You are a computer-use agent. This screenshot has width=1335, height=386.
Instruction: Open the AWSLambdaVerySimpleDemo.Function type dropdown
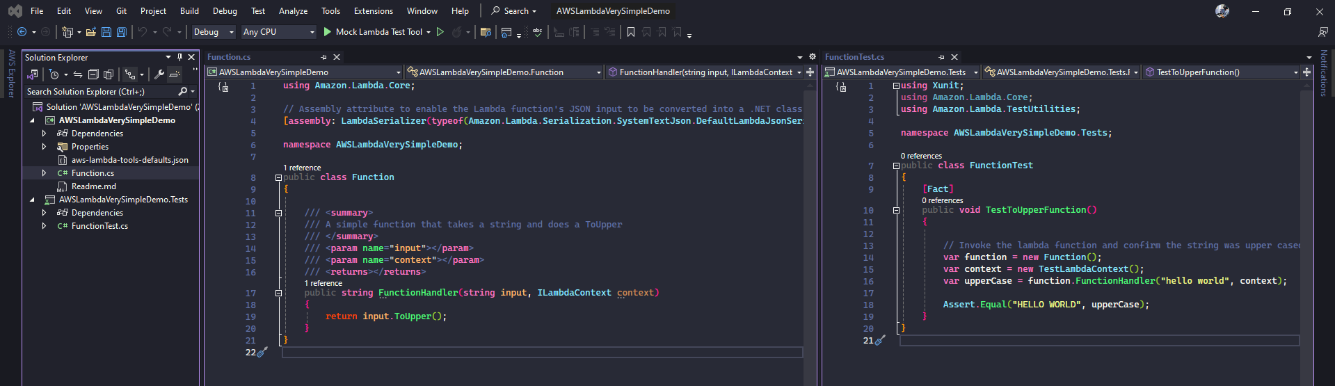tap(504, 72)
